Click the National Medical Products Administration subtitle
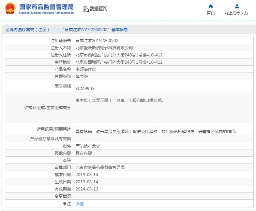The width and height of the screenshot is (256, 211). [x=46, y=13]
